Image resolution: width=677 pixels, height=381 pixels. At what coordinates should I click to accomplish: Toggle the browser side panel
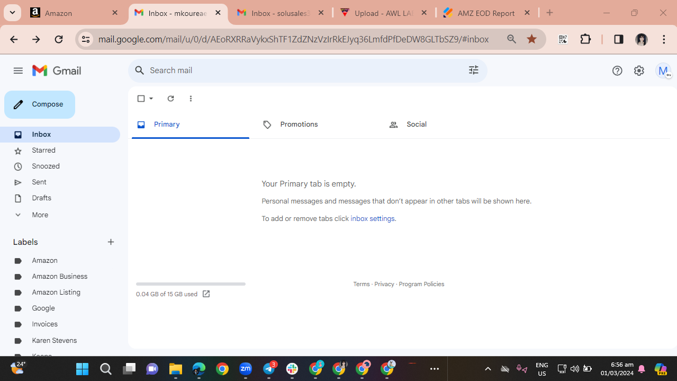pos(619,39)
